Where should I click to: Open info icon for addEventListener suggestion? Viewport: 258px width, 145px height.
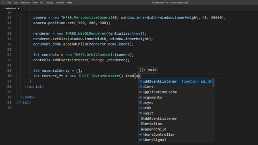(210, 81)
